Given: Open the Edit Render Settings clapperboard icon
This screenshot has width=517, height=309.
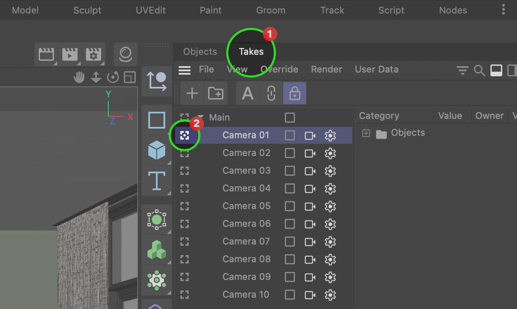Looking at the screenshot, I should [x=94, y=55].
